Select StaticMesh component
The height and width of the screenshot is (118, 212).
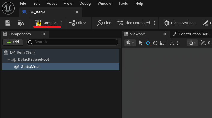[61, 67]
